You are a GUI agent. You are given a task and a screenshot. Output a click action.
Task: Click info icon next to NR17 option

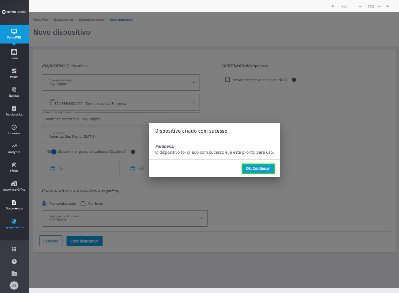pos(294,80)
